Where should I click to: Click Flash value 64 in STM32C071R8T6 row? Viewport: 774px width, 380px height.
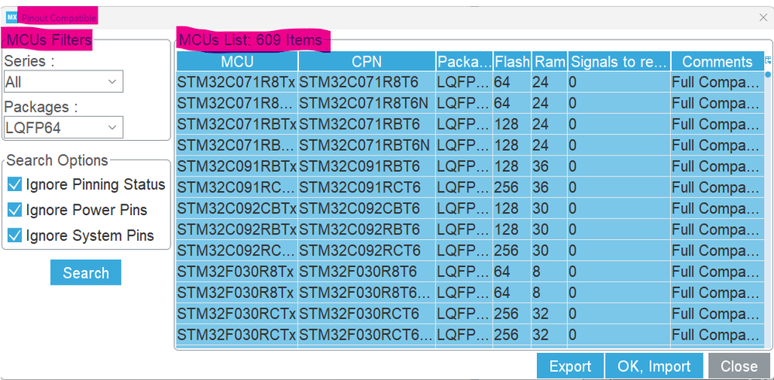point(512,82)
